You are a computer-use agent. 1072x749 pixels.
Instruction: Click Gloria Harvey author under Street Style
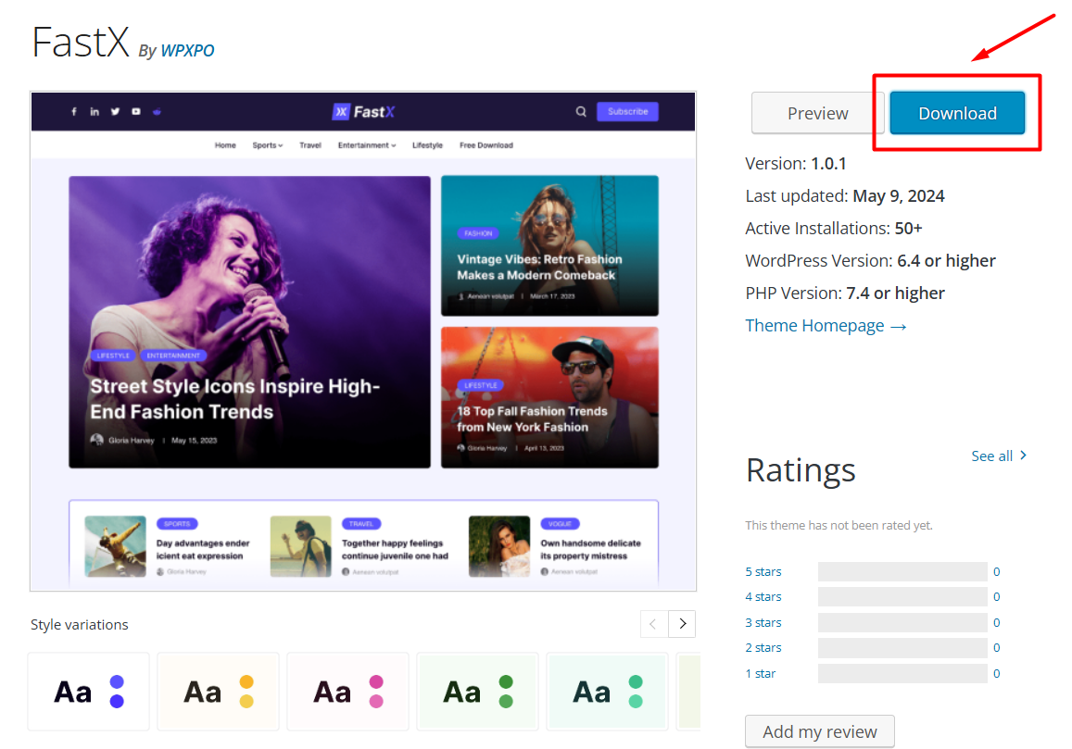(131, 440)
